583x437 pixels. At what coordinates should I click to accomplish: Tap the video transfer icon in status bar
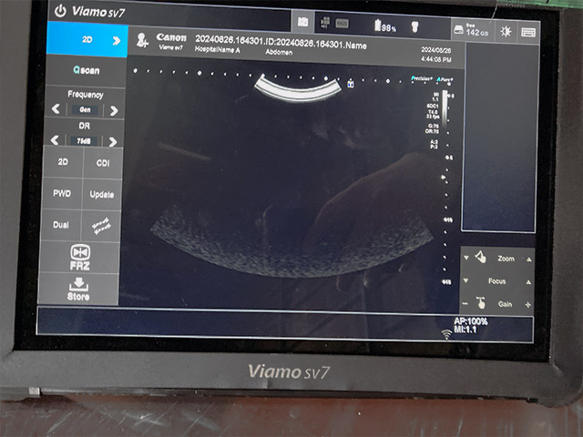(x=325, y=22)
